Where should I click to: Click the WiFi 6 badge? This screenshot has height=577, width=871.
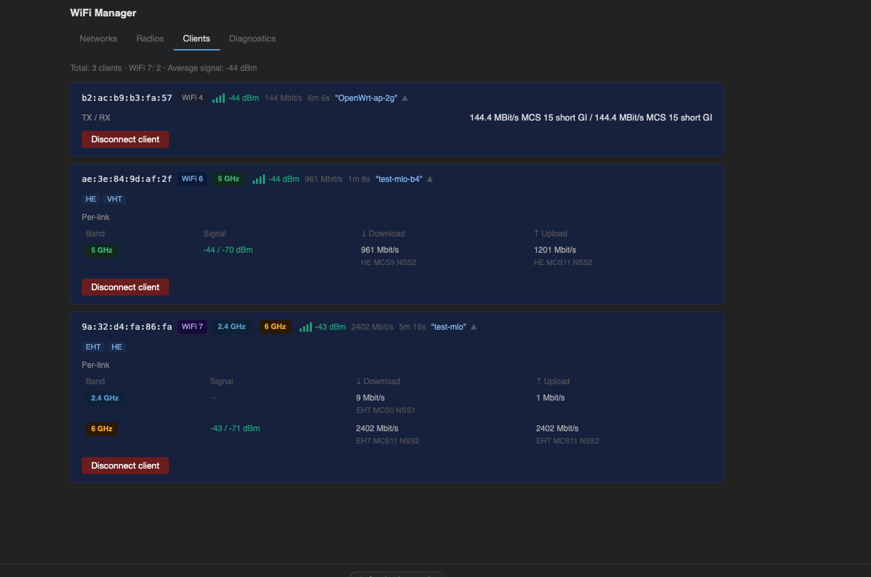192,179
